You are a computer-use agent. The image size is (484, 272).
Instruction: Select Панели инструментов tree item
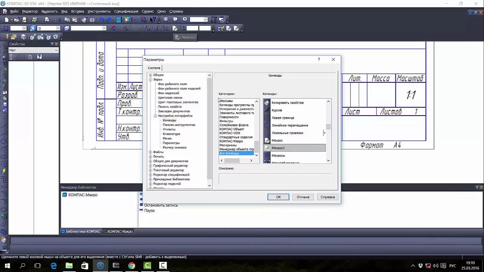tap(179, 125)
